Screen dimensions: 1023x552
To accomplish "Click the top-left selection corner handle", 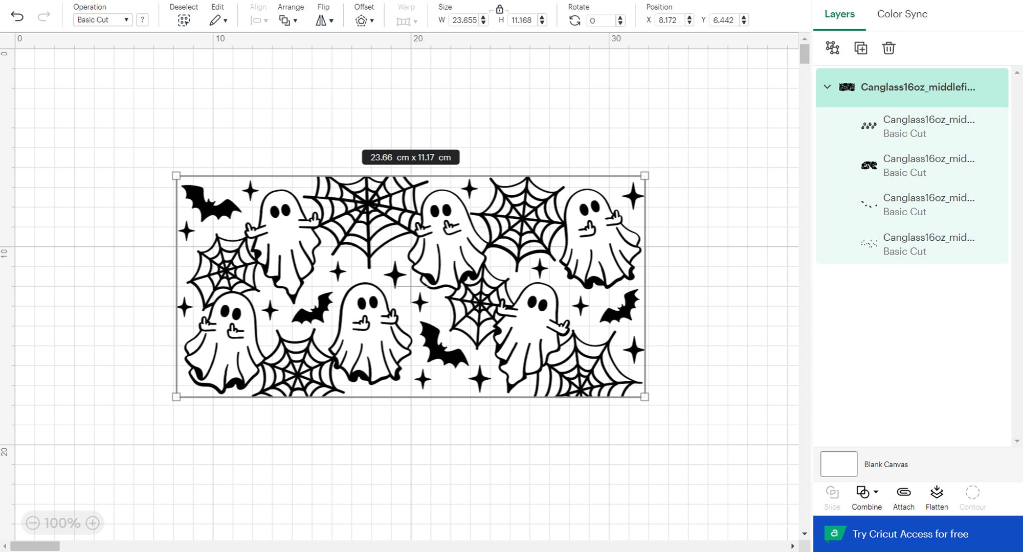I will click(x=176, y=176).
